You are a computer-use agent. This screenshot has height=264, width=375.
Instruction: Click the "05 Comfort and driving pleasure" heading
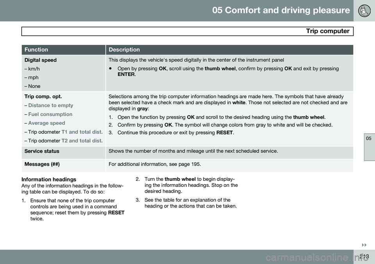281,10
